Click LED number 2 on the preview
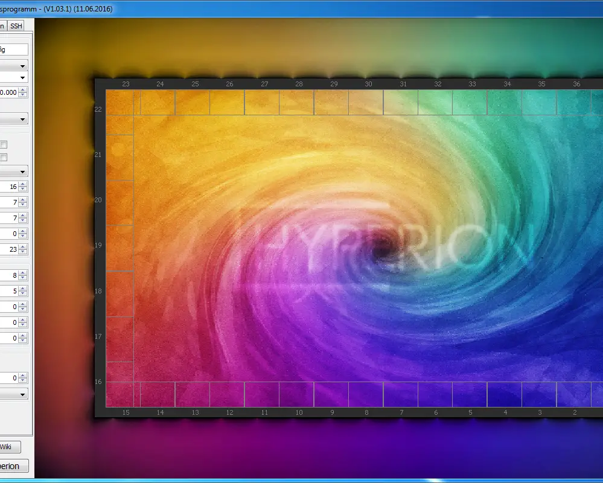The height and width of the screenshot is (483, 603). [x=575, y=412]
